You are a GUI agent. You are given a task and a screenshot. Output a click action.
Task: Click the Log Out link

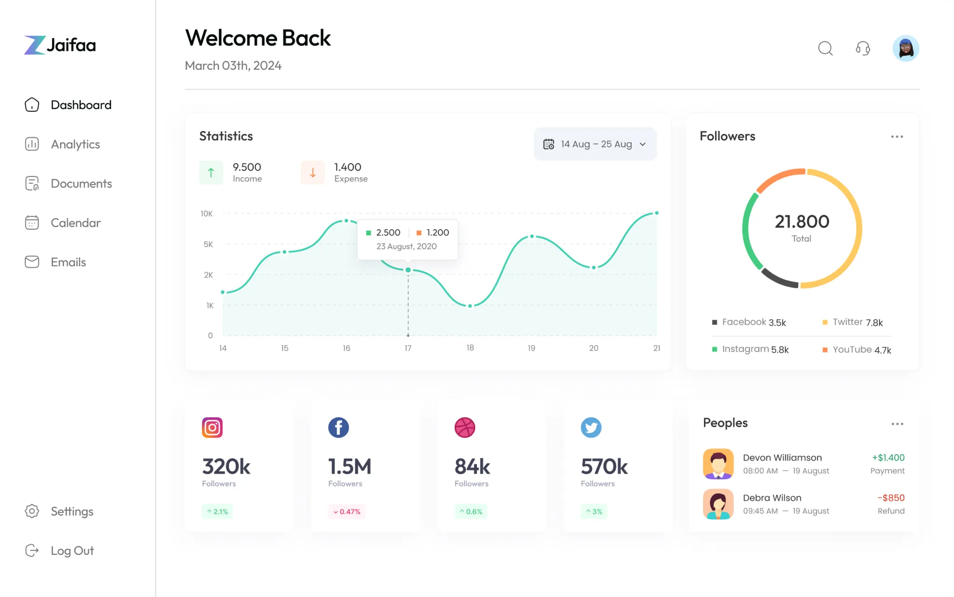72,550
